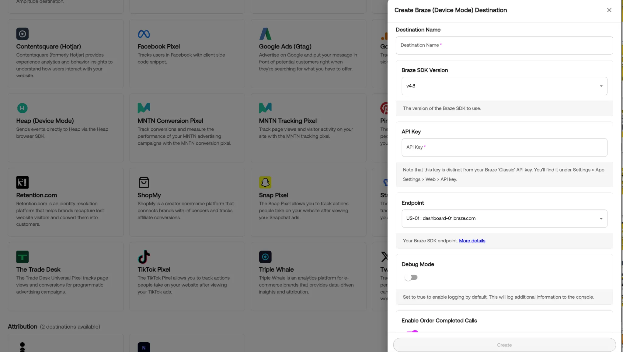This screenshot has height=352, width=623.
Task: Select the Google Ads (Gtag) title
Action: (x=285, y=46)
